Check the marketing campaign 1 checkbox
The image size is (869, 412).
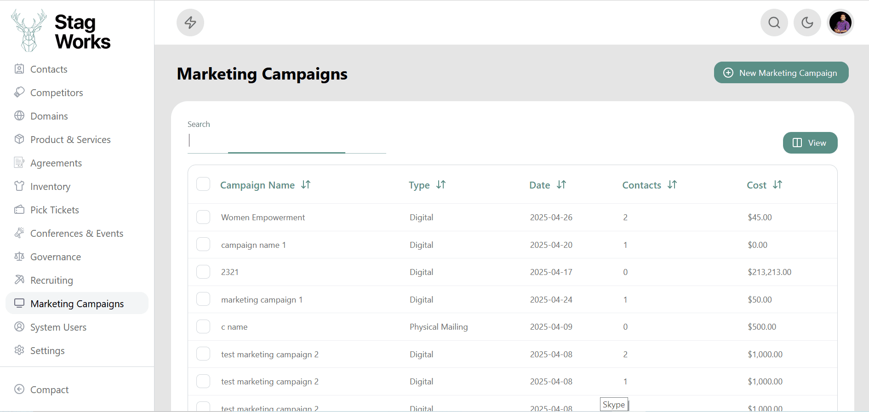(x=203, y=299)
